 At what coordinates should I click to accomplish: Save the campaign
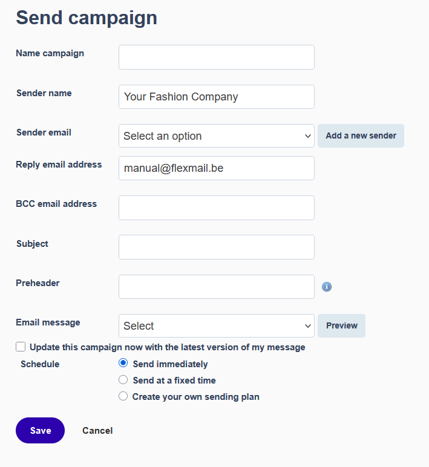coord(40,430)
